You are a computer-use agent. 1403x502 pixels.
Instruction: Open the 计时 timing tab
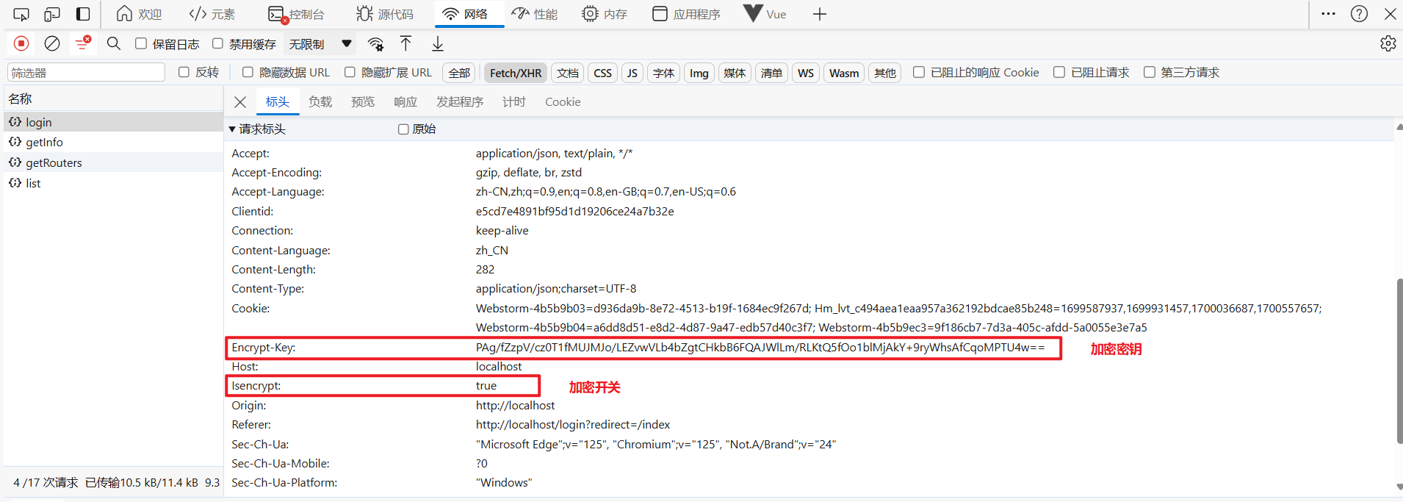click(514, 102)
